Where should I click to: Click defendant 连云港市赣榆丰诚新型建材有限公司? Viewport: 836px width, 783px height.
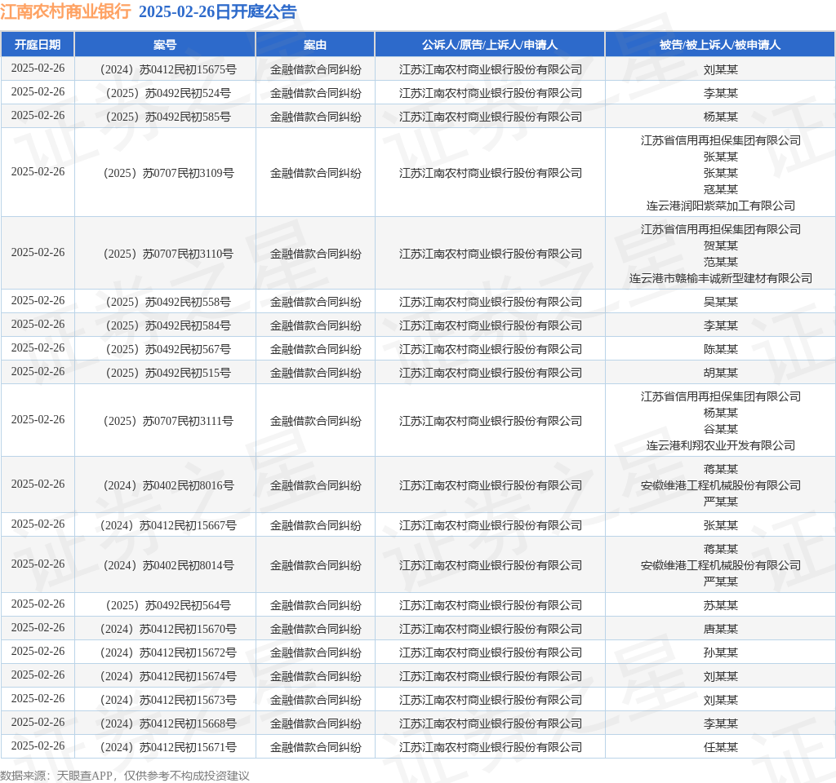coord(720,278)
